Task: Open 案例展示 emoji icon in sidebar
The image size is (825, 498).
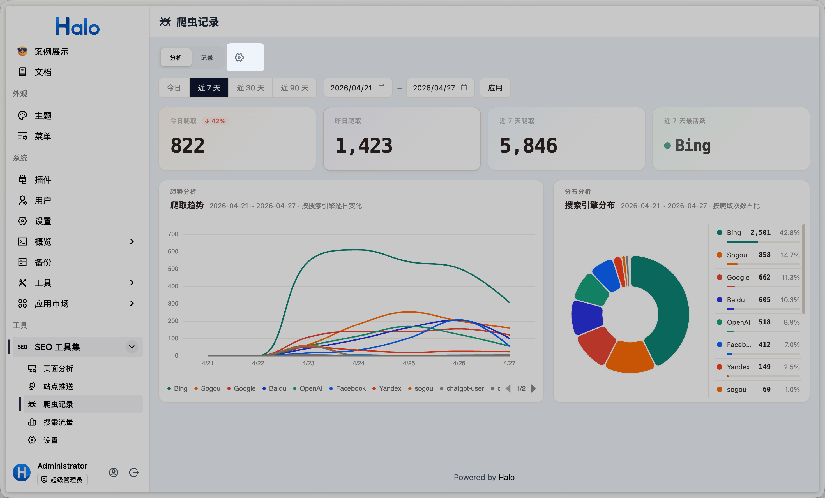Action: point(22,52)
